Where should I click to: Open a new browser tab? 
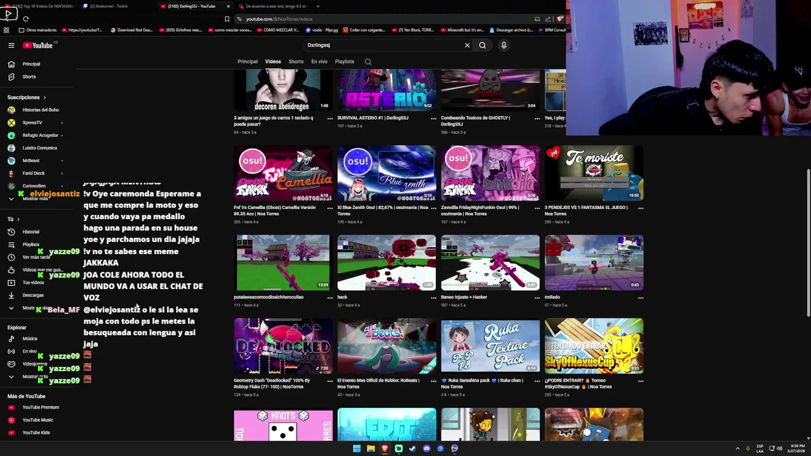pos(317,6)
